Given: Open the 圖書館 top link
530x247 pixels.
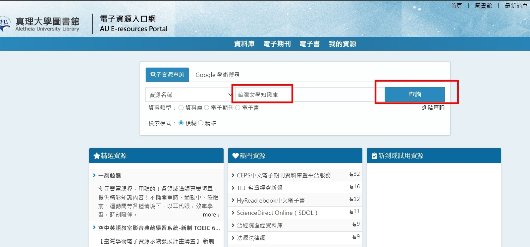Looking at the screenshot, I should point(484,6).
